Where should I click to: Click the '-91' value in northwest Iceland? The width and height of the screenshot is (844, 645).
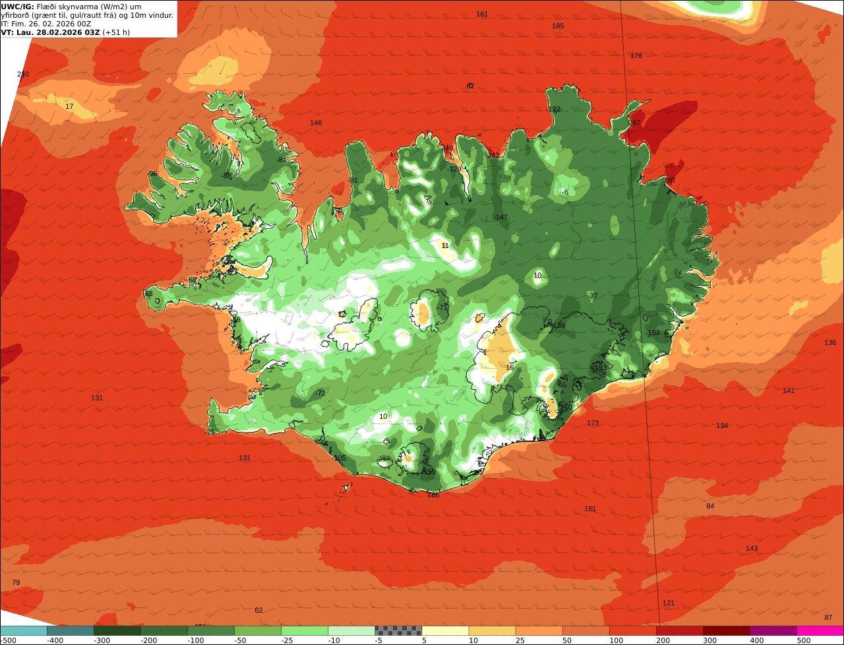click(353, 180)
